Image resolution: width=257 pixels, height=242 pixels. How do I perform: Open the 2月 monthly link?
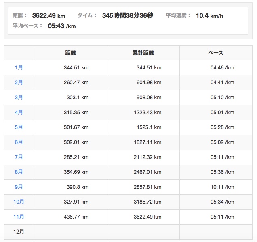pos(19,82)
